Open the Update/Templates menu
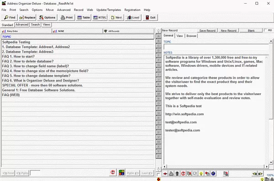 pos(109,10)
